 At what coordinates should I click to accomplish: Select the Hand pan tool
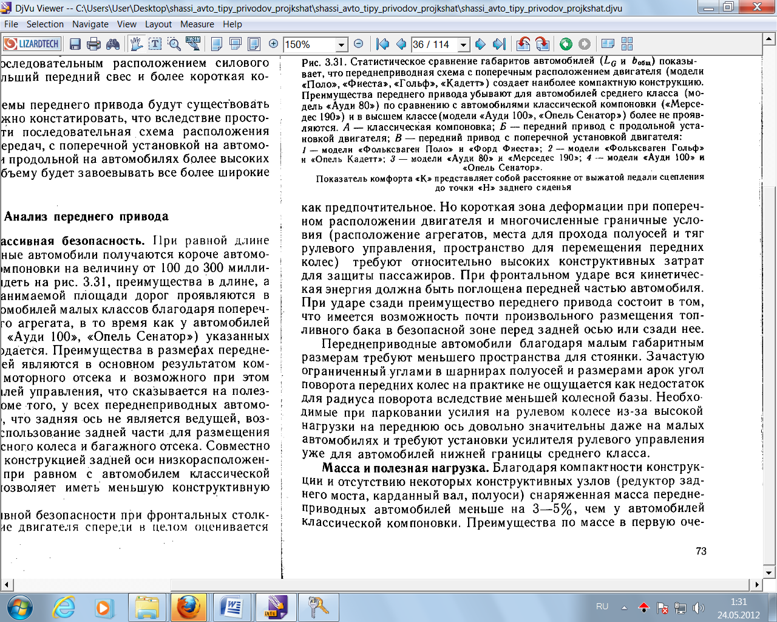click(137, 44)
